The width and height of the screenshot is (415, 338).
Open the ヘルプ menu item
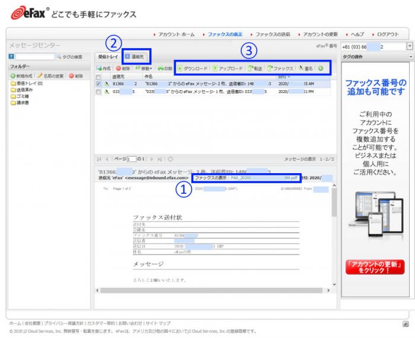pyautogui.click(x=357, y=34)
